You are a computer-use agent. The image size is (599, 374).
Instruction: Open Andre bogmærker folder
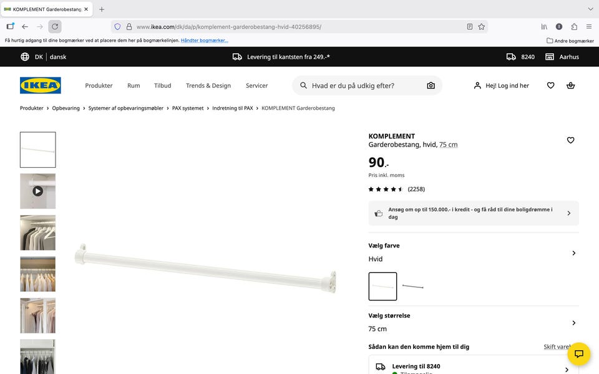[570, 41]
